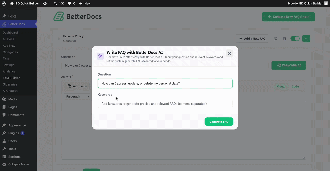
Task: Open the BetterDocs Dashboard submenu item
Action: coord(10,33)
